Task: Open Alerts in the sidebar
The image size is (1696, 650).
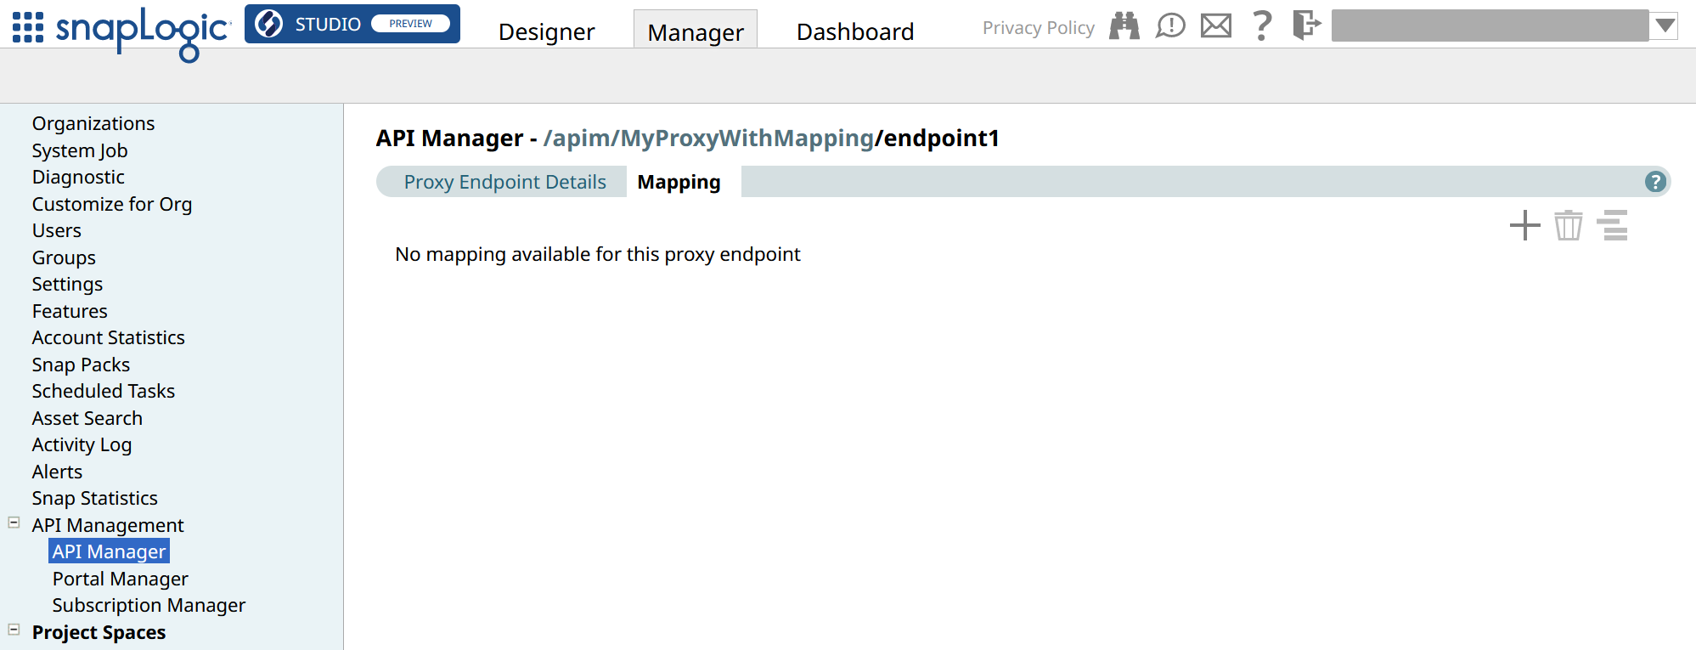Action: [57, 472]
